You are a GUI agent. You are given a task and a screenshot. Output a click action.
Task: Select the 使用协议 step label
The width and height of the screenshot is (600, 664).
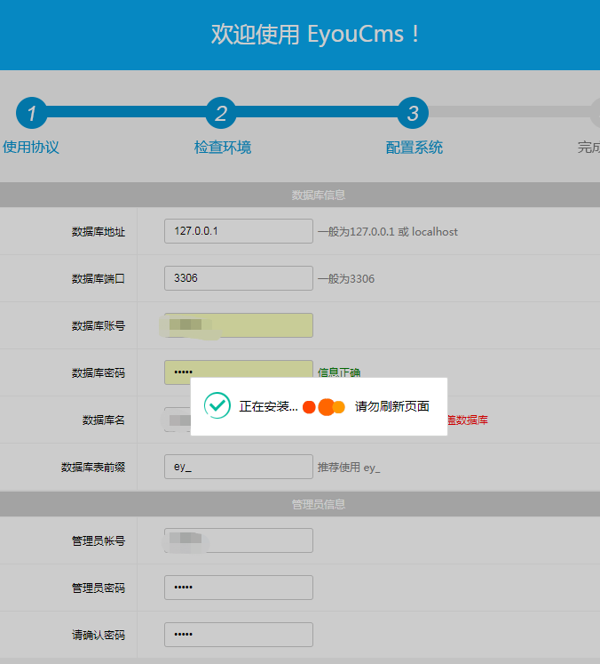[31, 148]
